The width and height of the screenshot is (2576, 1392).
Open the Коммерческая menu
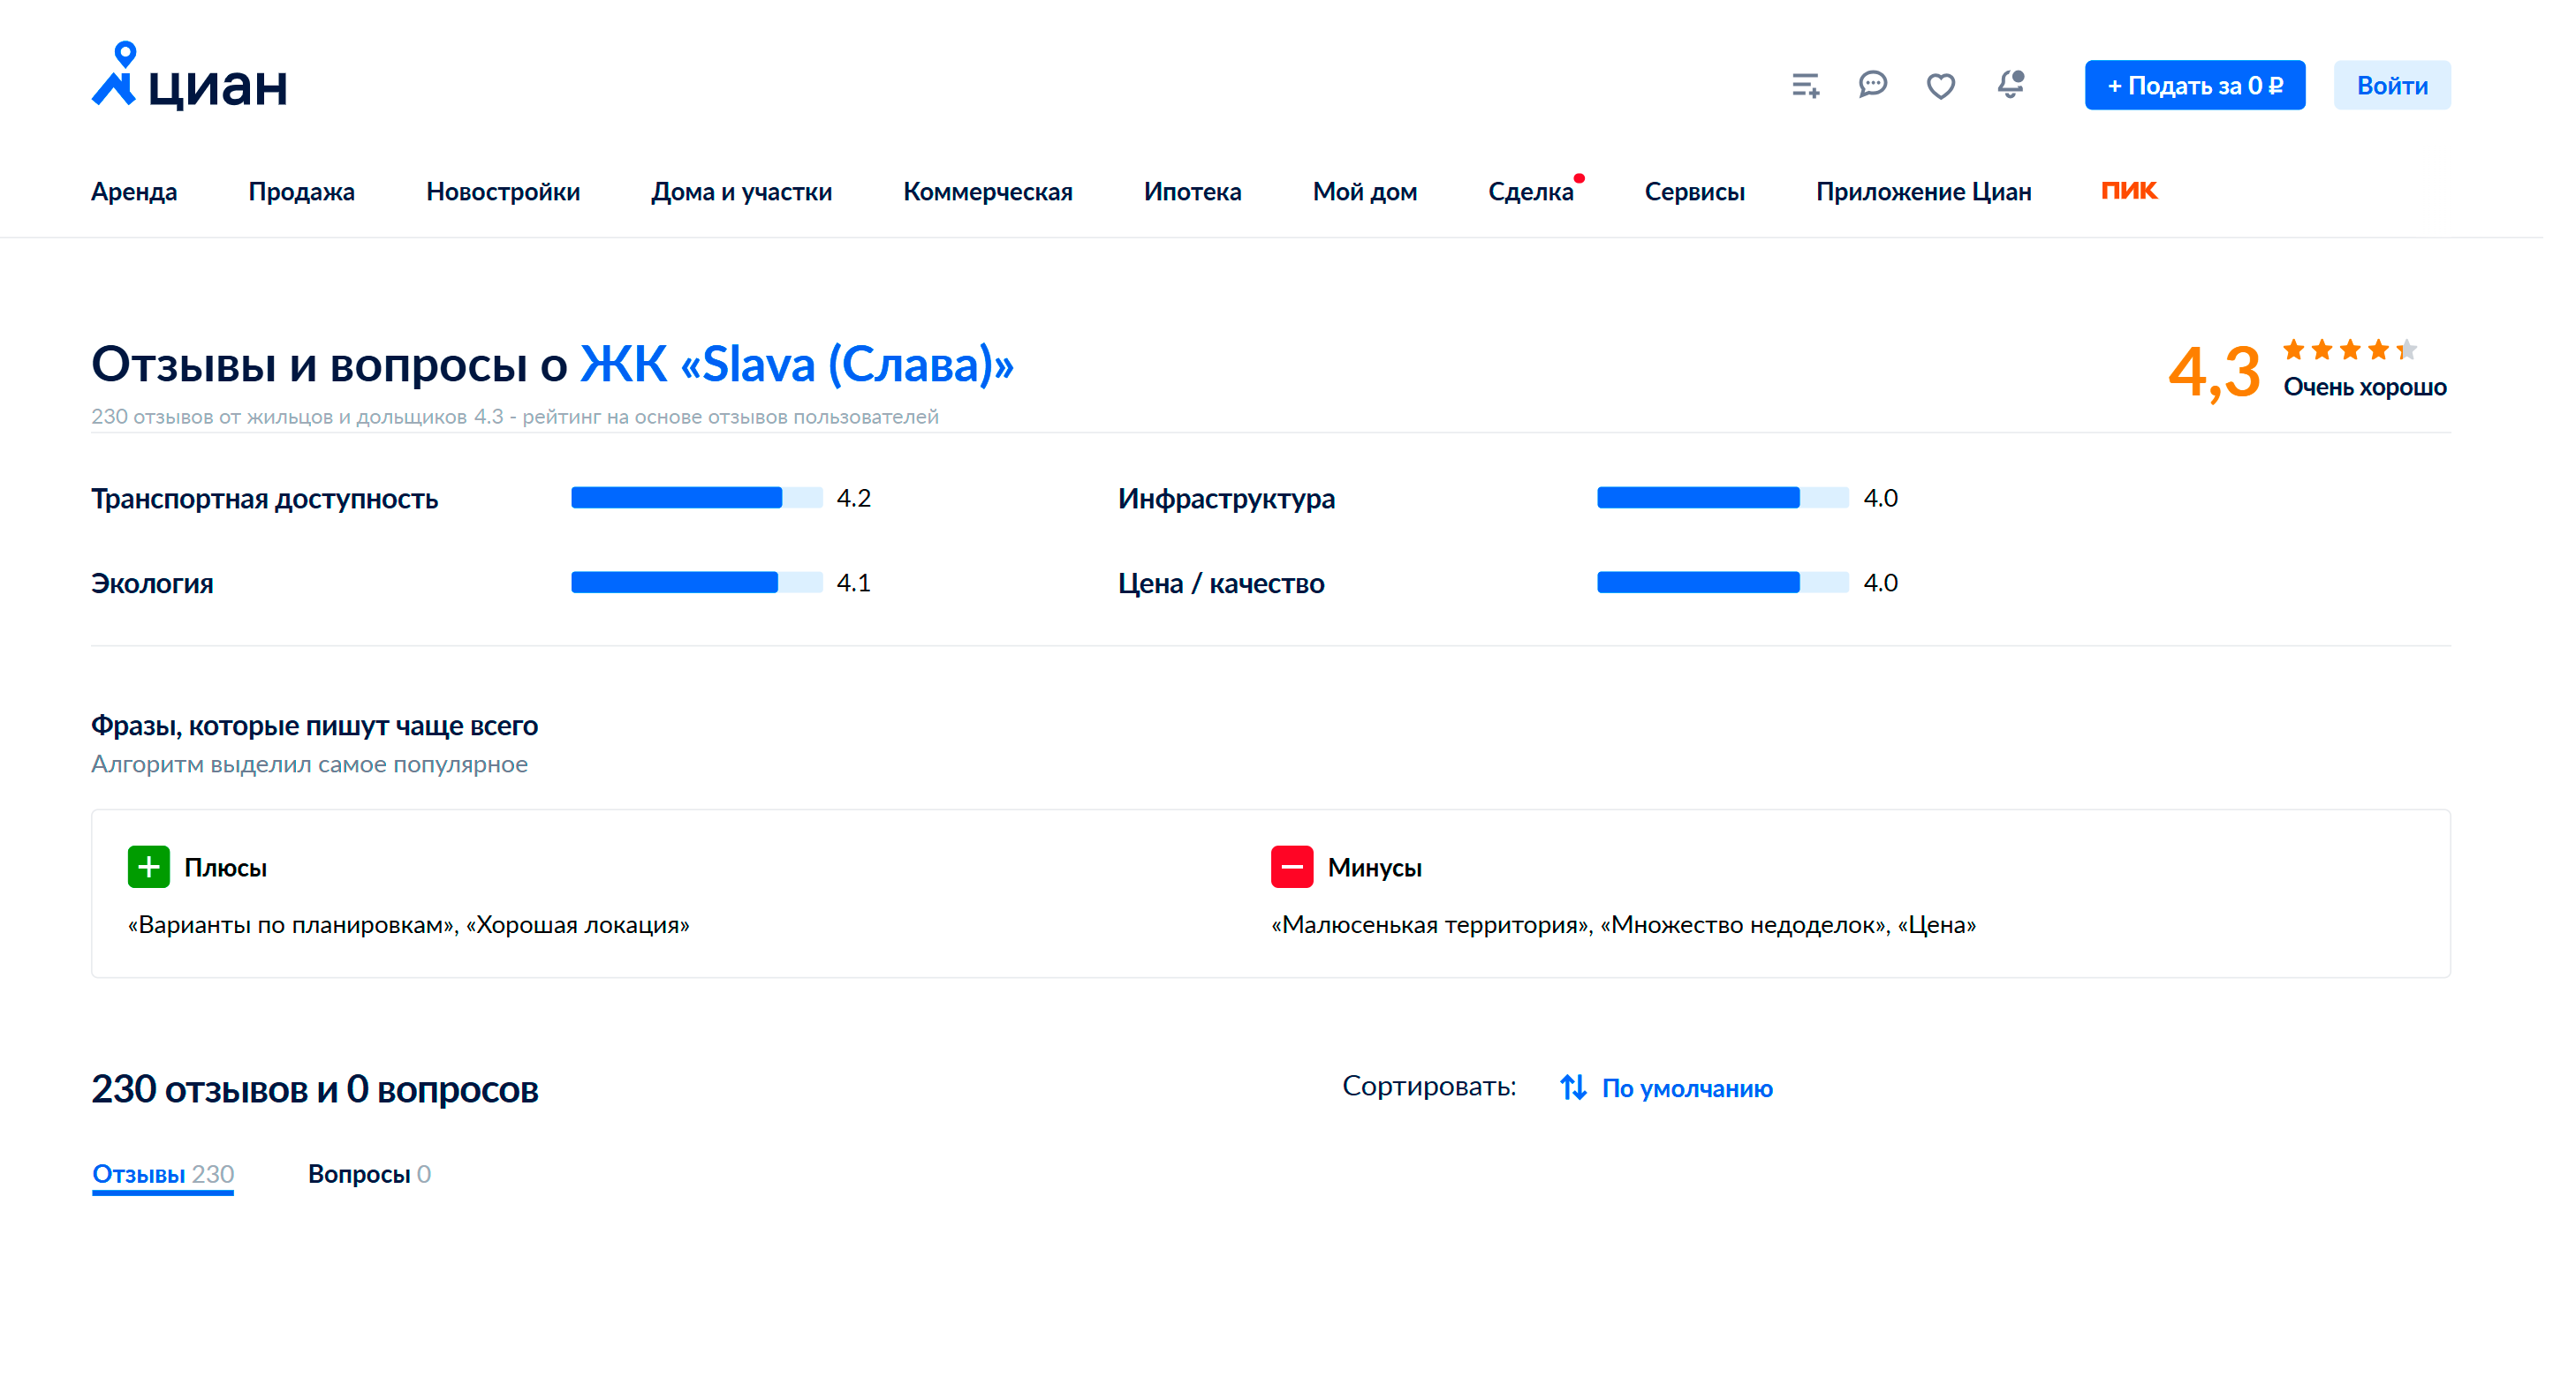(987, 191)
